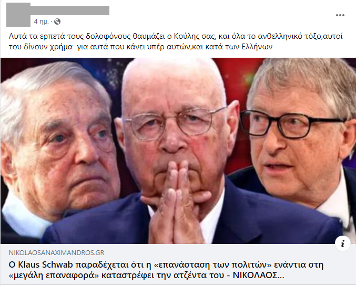Open the article preview image
356x286 pixels.
click(178, 151)
